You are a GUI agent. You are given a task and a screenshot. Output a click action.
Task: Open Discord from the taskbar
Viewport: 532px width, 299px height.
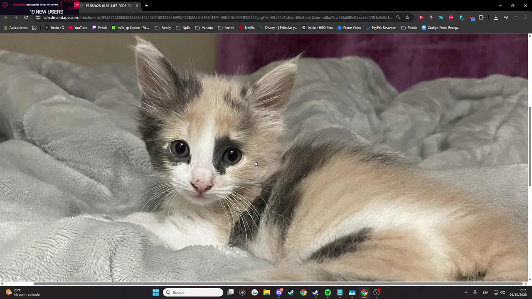tap(279, 292)
